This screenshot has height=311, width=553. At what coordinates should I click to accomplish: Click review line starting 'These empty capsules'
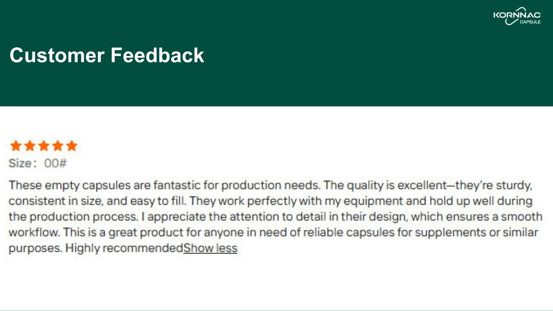point(270,185)
